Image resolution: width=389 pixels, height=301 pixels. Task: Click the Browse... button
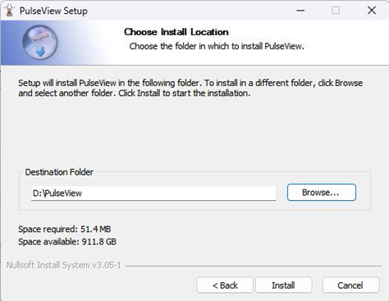(x=322, y=193)
